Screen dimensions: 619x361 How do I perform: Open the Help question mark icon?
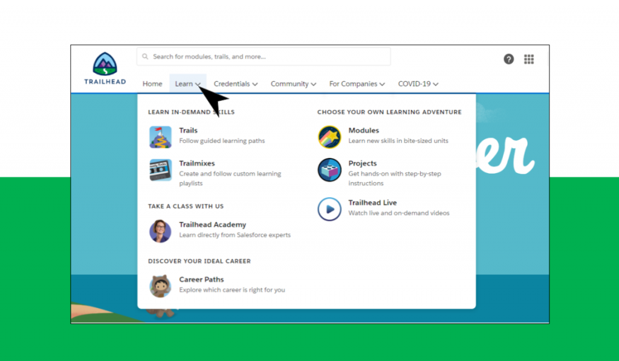coord(508,59)
